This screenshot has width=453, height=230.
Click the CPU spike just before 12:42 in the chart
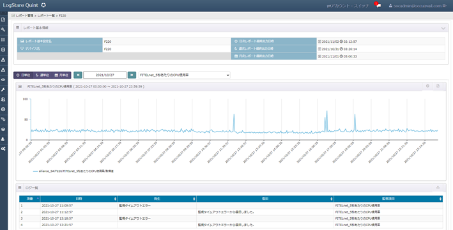pos(234,115)
